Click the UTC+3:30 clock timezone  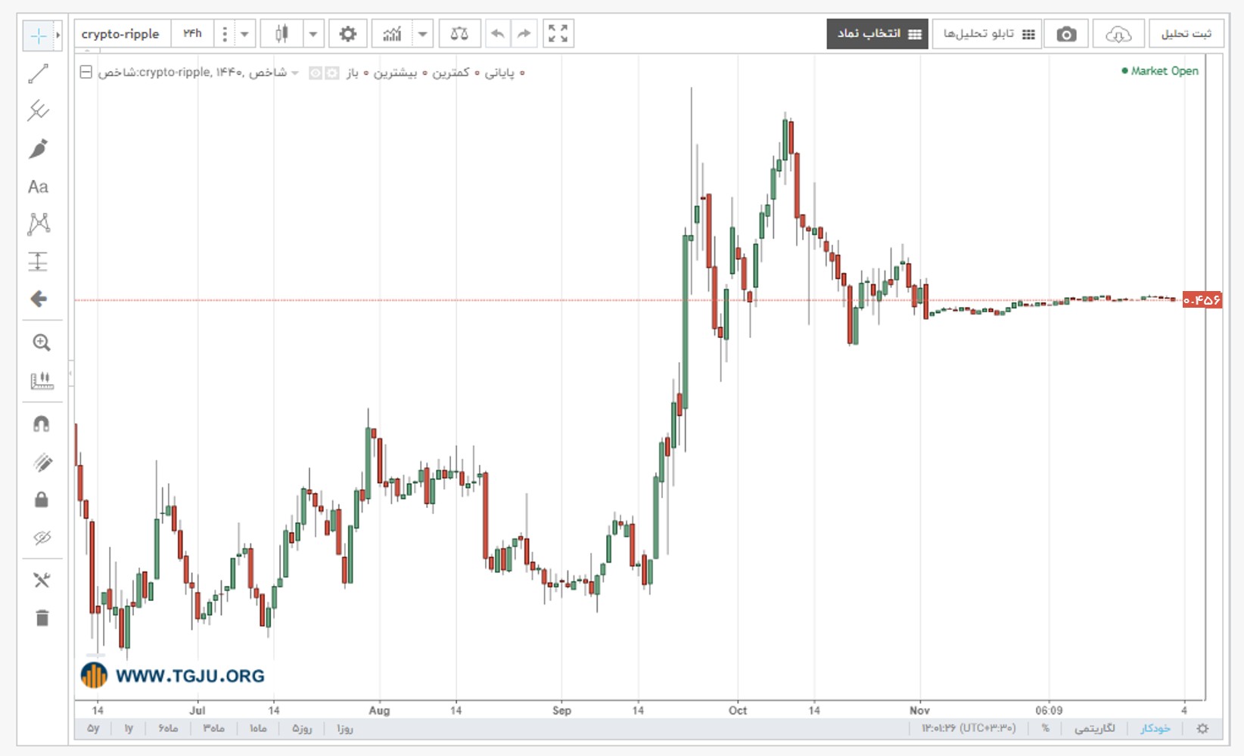[969, 728]
